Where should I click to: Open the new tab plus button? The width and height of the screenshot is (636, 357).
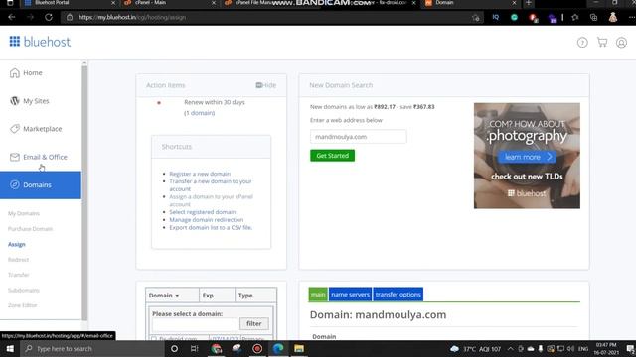pyautogui.click(x=528, y=3)
